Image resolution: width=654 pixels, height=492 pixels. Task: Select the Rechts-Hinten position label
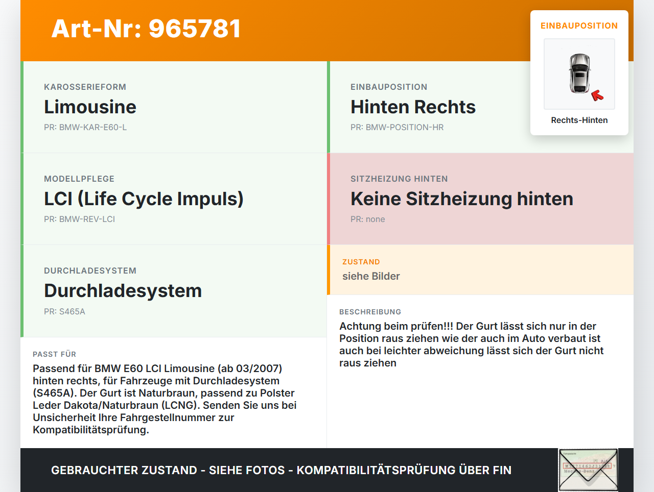click(579, 120)
